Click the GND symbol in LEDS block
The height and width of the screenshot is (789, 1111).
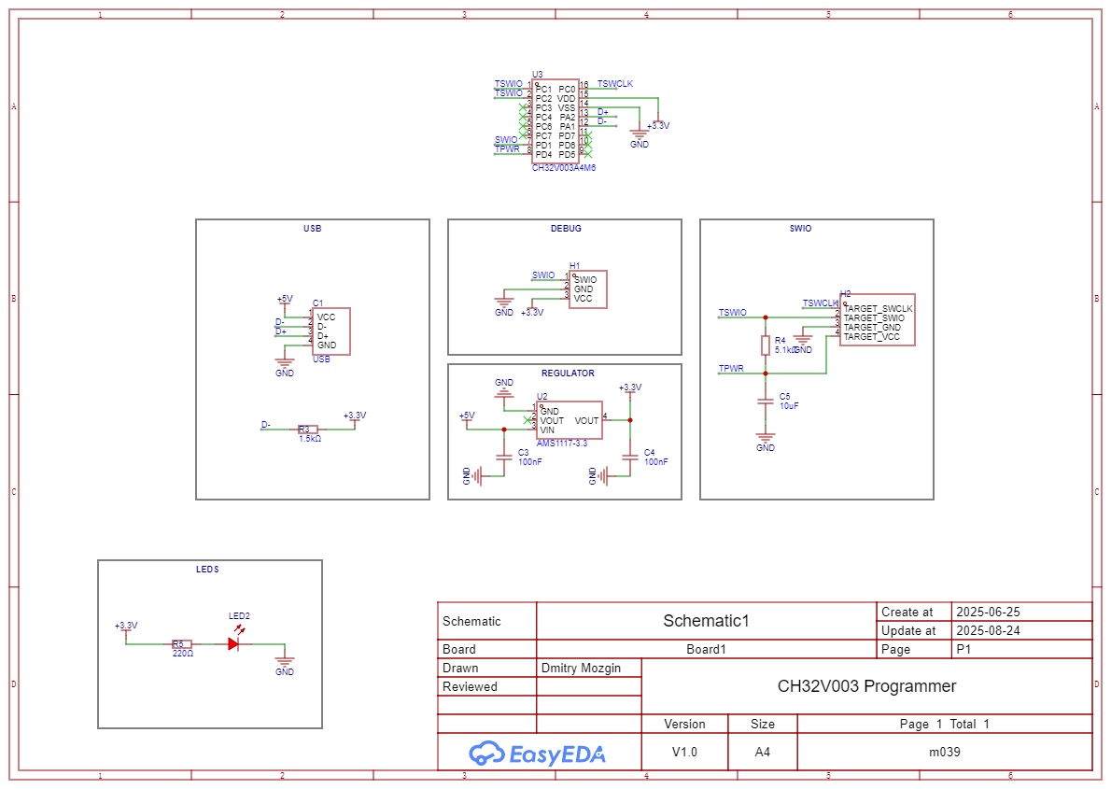pos(285,665)
